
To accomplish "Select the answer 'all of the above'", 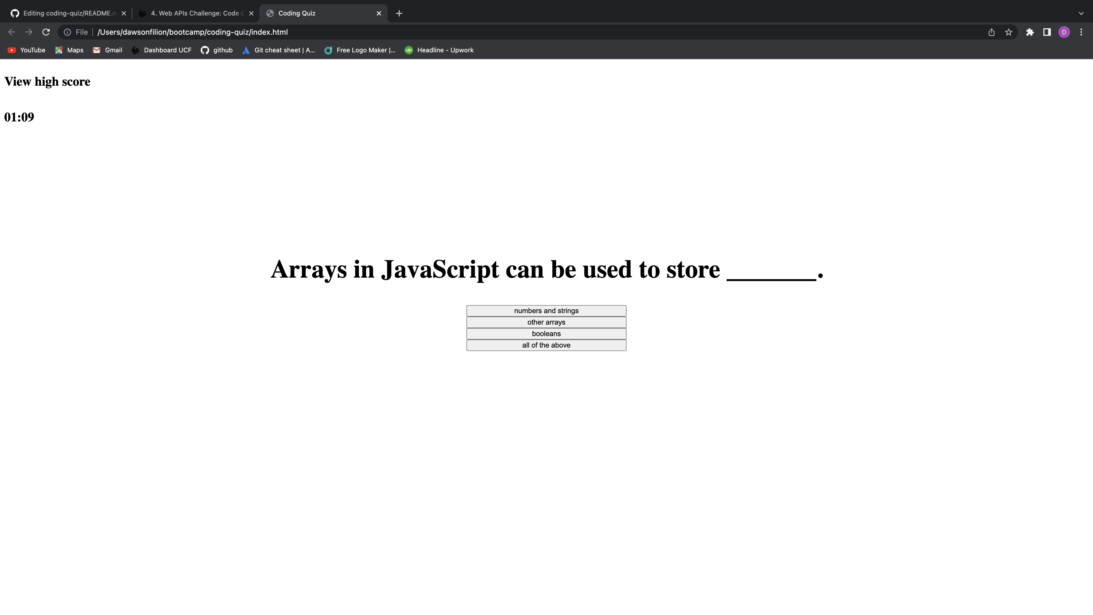I will (x=546, y=345).
